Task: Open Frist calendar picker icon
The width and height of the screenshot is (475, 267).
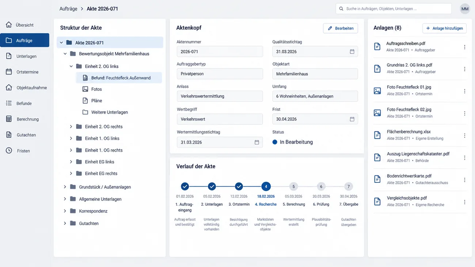Action: 352,119
